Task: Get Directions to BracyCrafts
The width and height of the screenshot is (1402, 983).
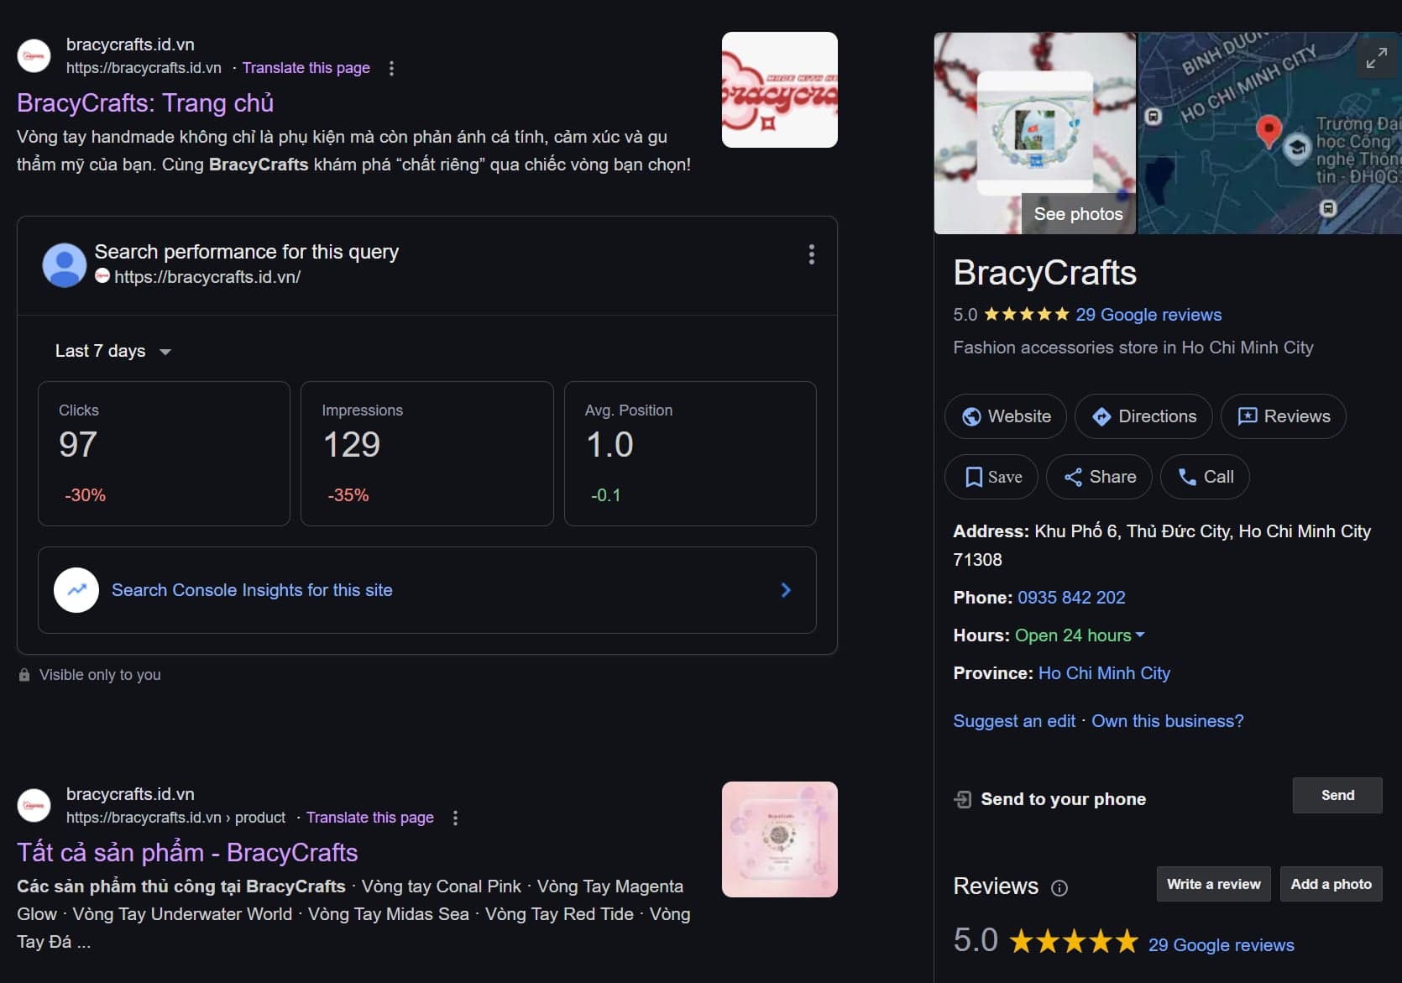Action: point(1143,416)
